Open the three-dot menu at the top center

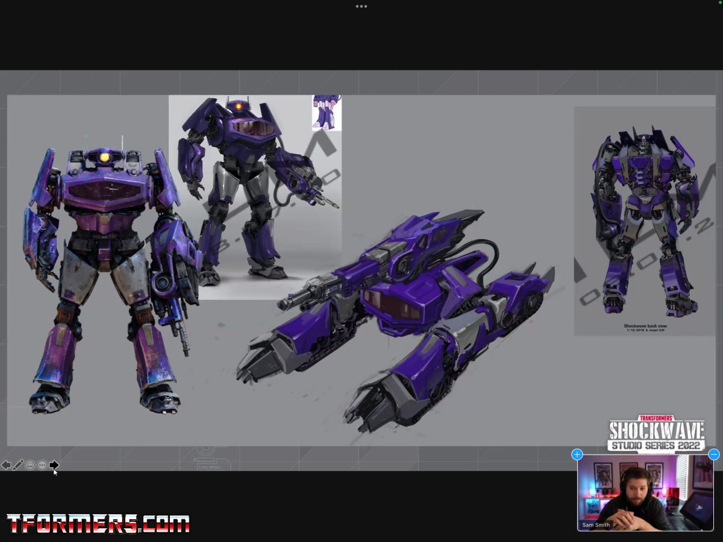361,7
